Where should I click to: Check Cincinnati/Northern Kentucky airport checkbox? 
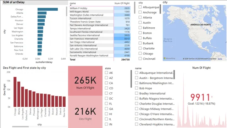(137, 119)
